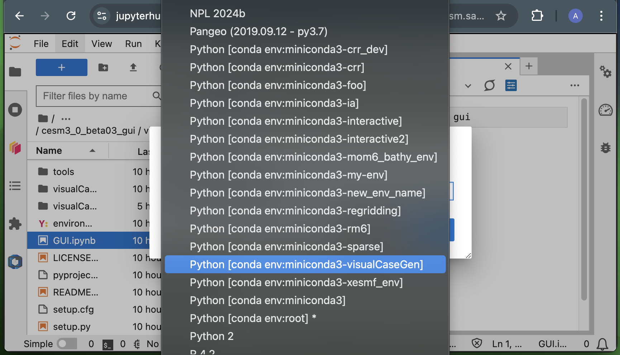Viewport: 620px width, 355px height.
Task: Open the speedometer gauge icon in the right sidebar
Action: click(606, 110)
